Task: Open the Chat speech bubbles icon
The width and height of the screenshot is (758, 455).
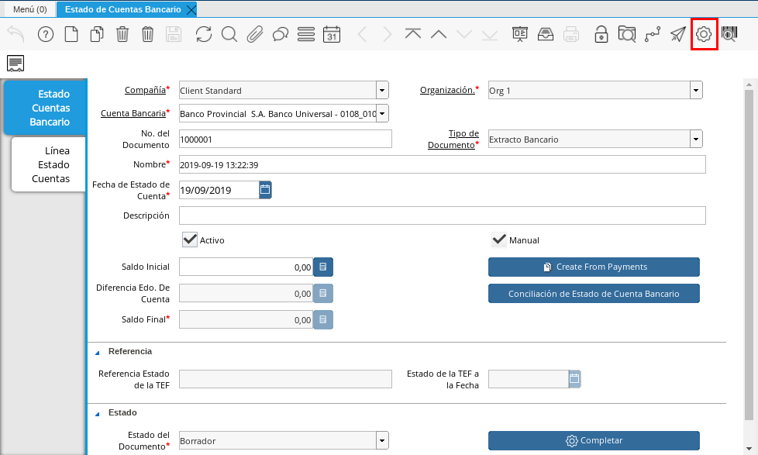Action: click(280, 34)
